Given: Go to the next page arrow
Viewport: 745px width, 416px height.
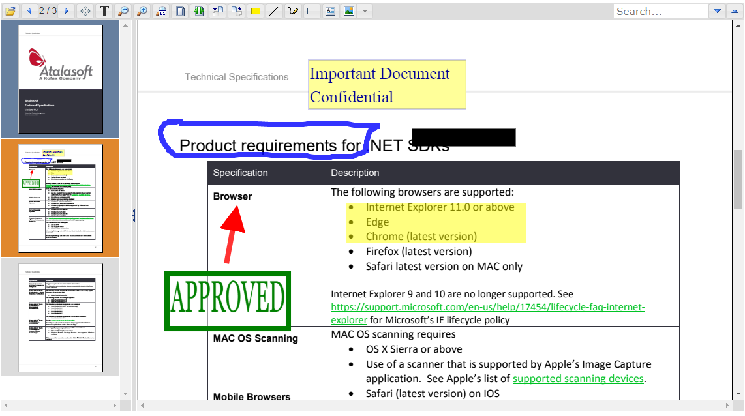Looking at the screenshot, I should click(67, 11).
